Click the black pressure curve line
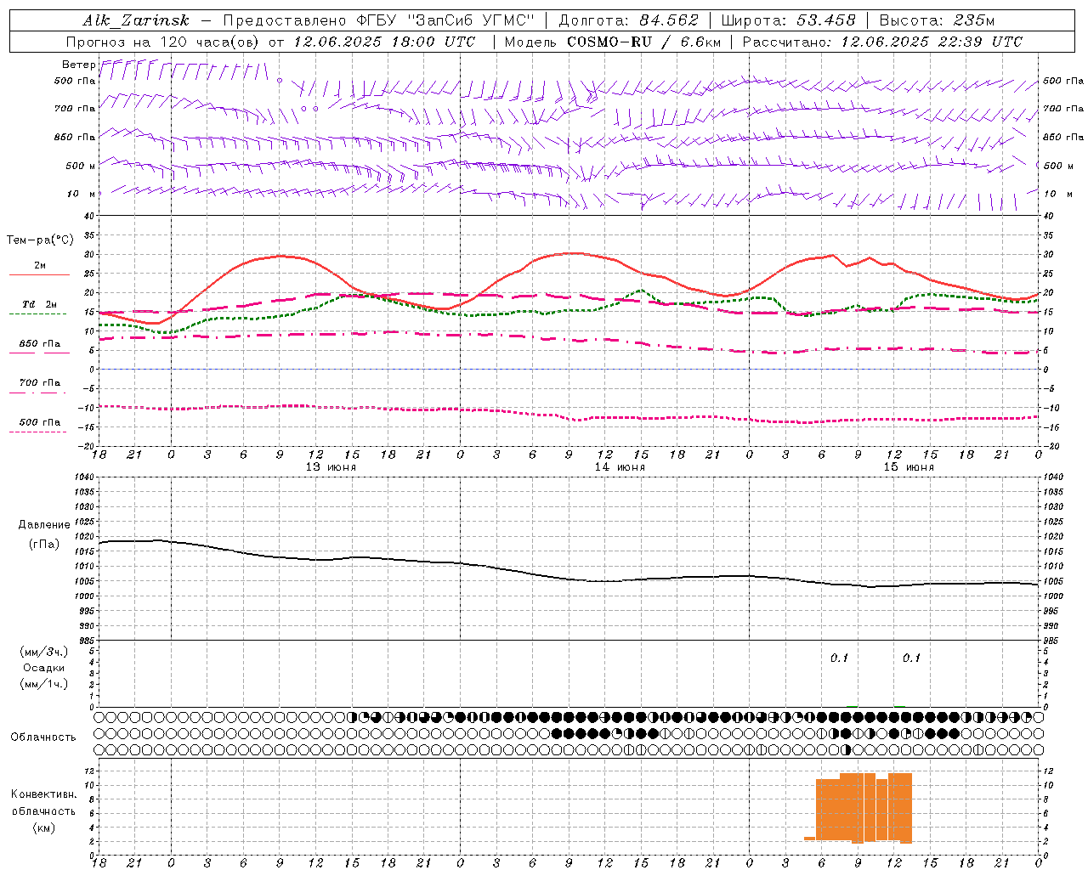 (569, 578)
